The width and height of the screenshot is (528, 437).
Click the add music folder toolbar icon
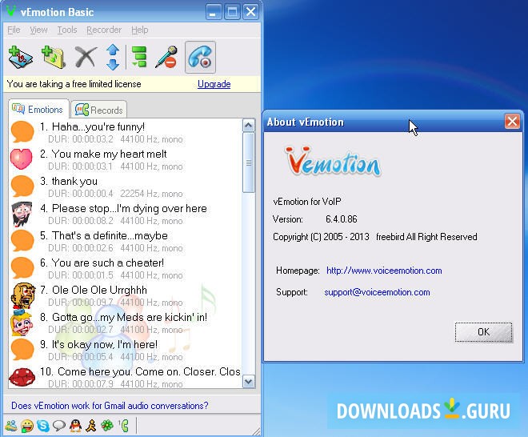54,58
